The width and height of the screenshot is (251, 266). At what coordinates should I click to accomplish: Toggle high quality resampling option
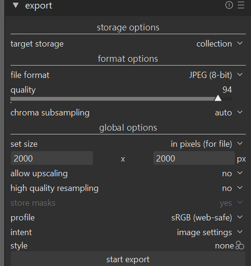128,188
